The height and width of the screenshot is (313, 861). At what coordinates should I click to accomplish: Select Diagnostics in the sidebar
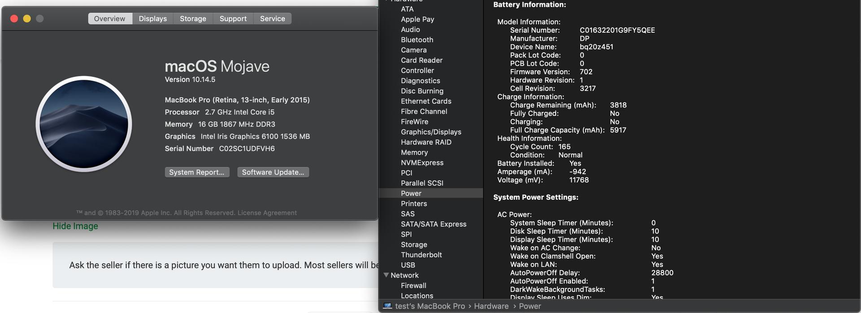(421, 81)
